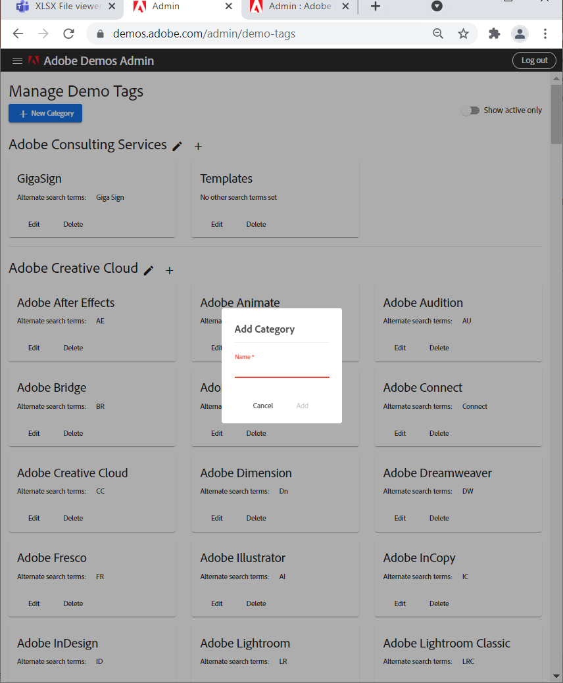The image size is (563, 683).
Task: Delete the Adobe Bridge tag
Action: (73, 433)
